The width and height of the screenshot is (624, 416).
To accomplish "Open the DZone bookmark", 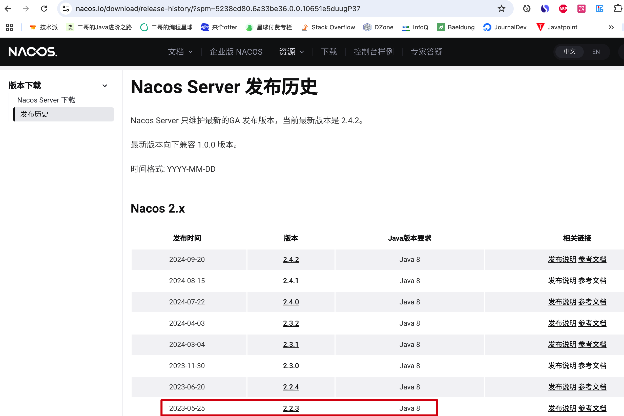I will pos(378,27).
